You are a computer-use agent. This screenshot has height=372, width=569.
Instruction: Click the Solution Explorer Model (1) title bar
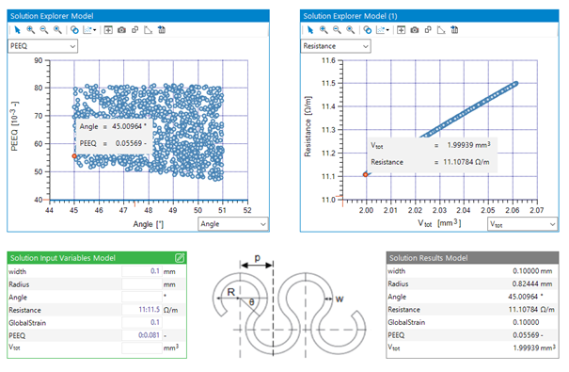429,16
